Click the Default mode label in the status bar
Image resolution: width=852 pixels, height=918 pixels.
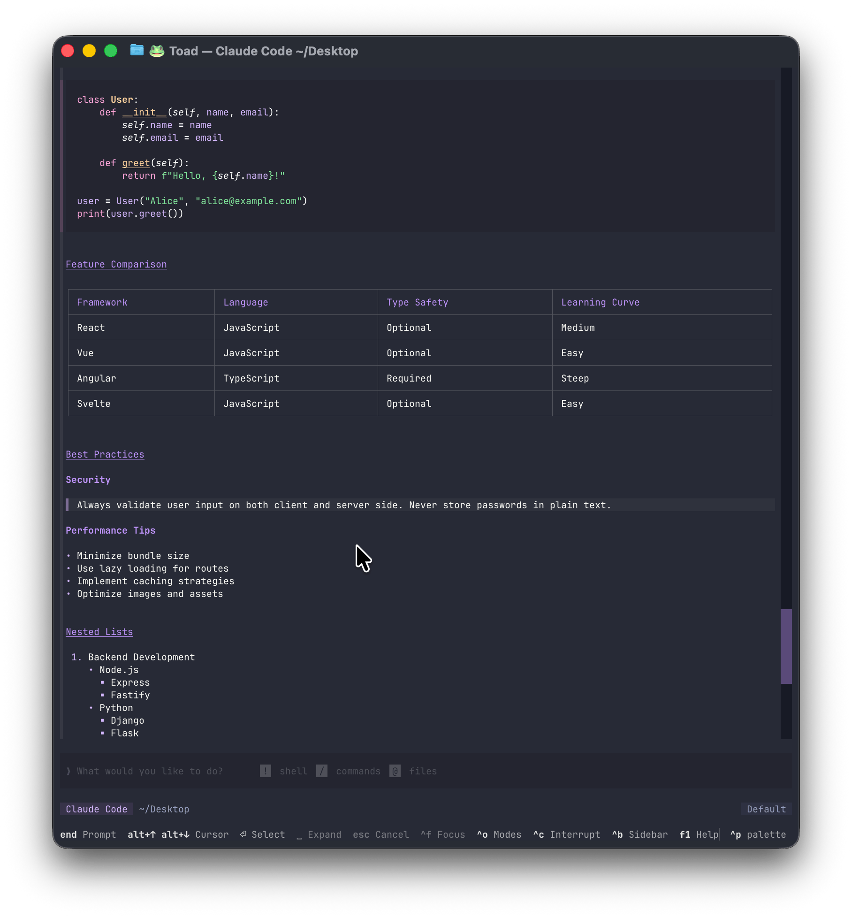tap(766, 809)
